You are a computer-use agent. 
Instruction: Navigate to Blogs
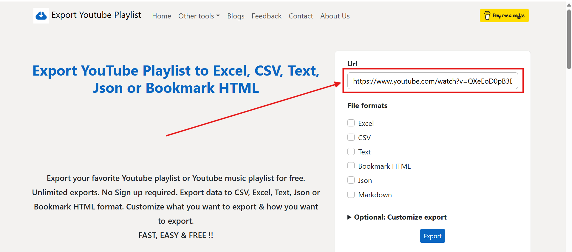(x=236, y=16)
